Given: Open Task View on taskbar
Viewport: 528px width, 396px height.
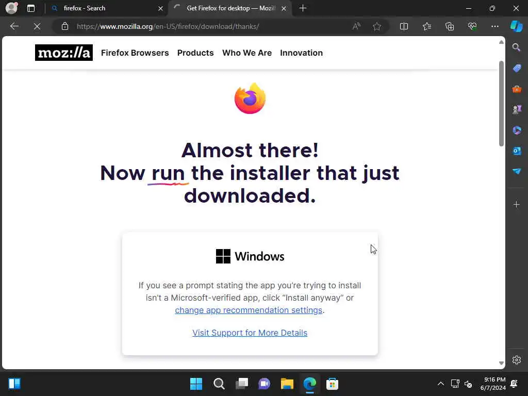Looking at the screenshot, I should click(x=242, y=384).
